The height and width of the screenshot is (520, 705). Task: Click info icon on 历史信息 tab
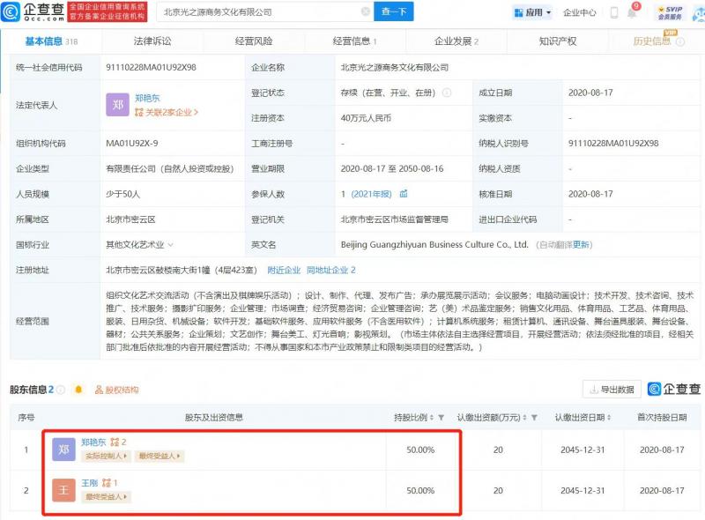pyautogui.click(x=680, y=41)
